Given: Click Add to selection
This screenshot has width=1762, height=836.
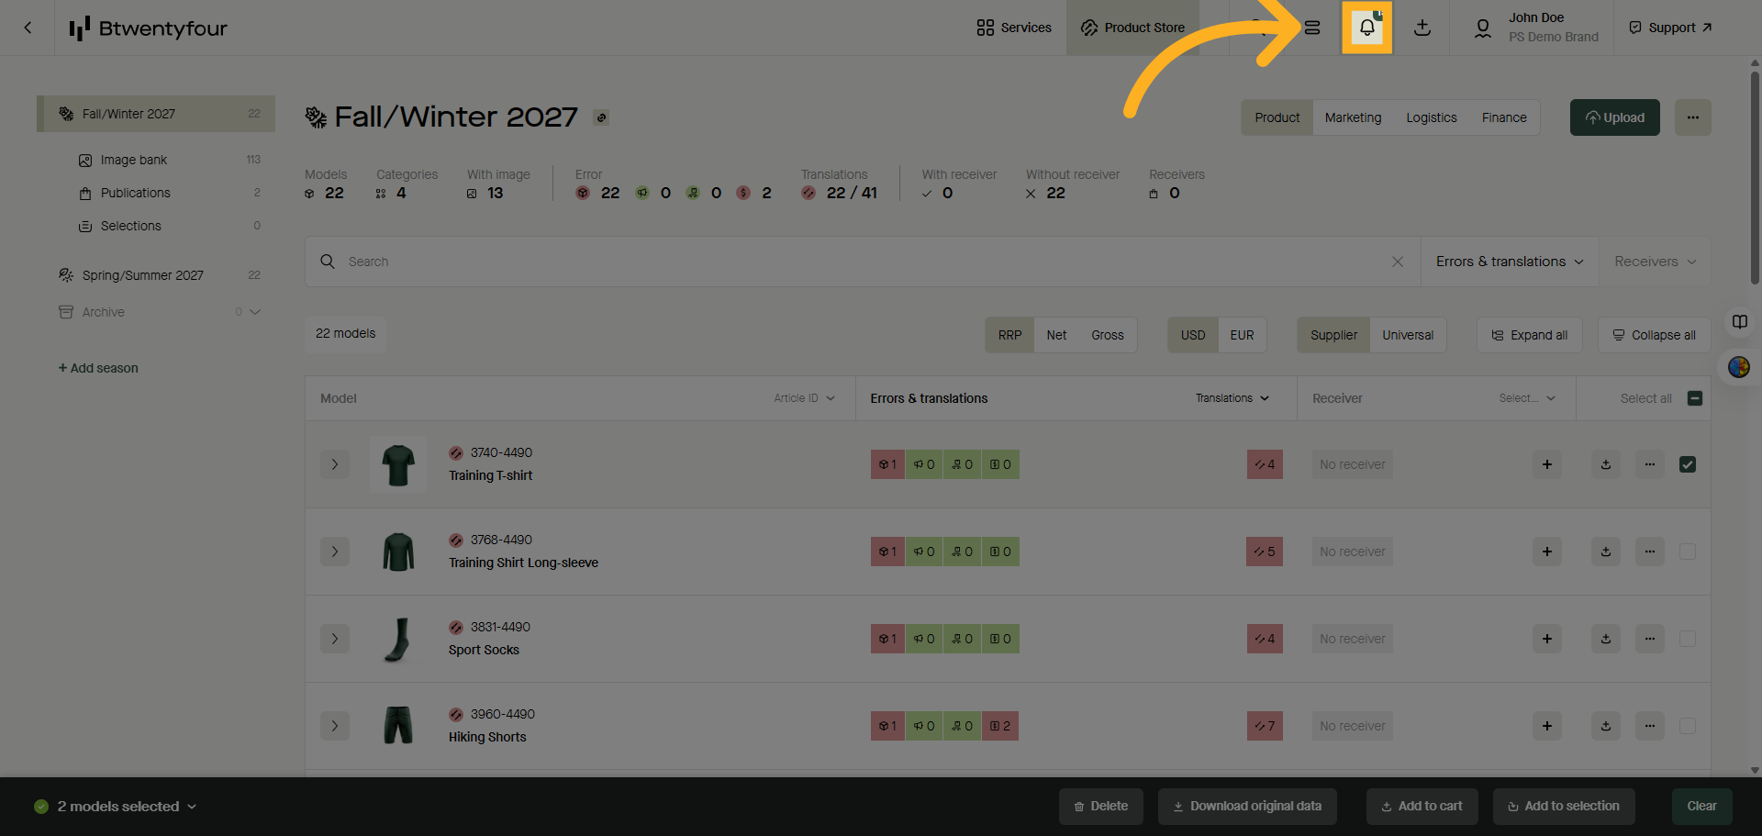Looking at the screenshot, I should 1563,807.
